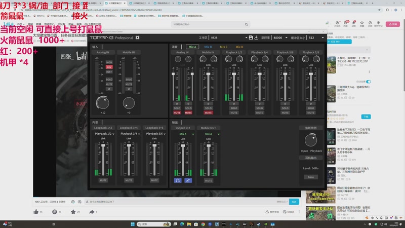Adjust Loopback 3+4 level fader
405x228 pixels.
click(x=129, y=145)
